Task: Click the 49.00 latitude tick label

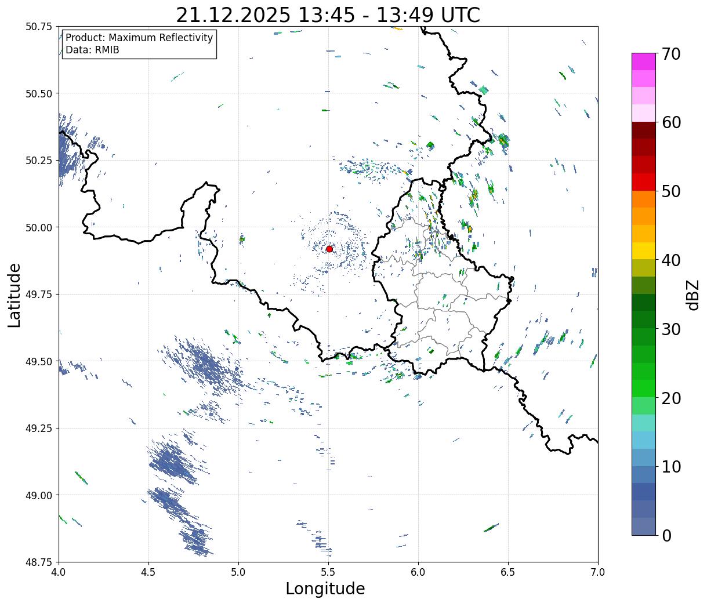Action: pos(39,495)
